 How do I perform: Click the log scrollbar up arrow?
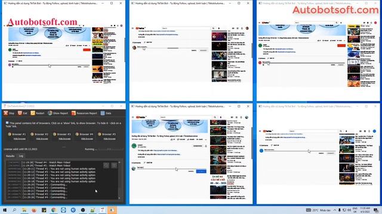119,162
